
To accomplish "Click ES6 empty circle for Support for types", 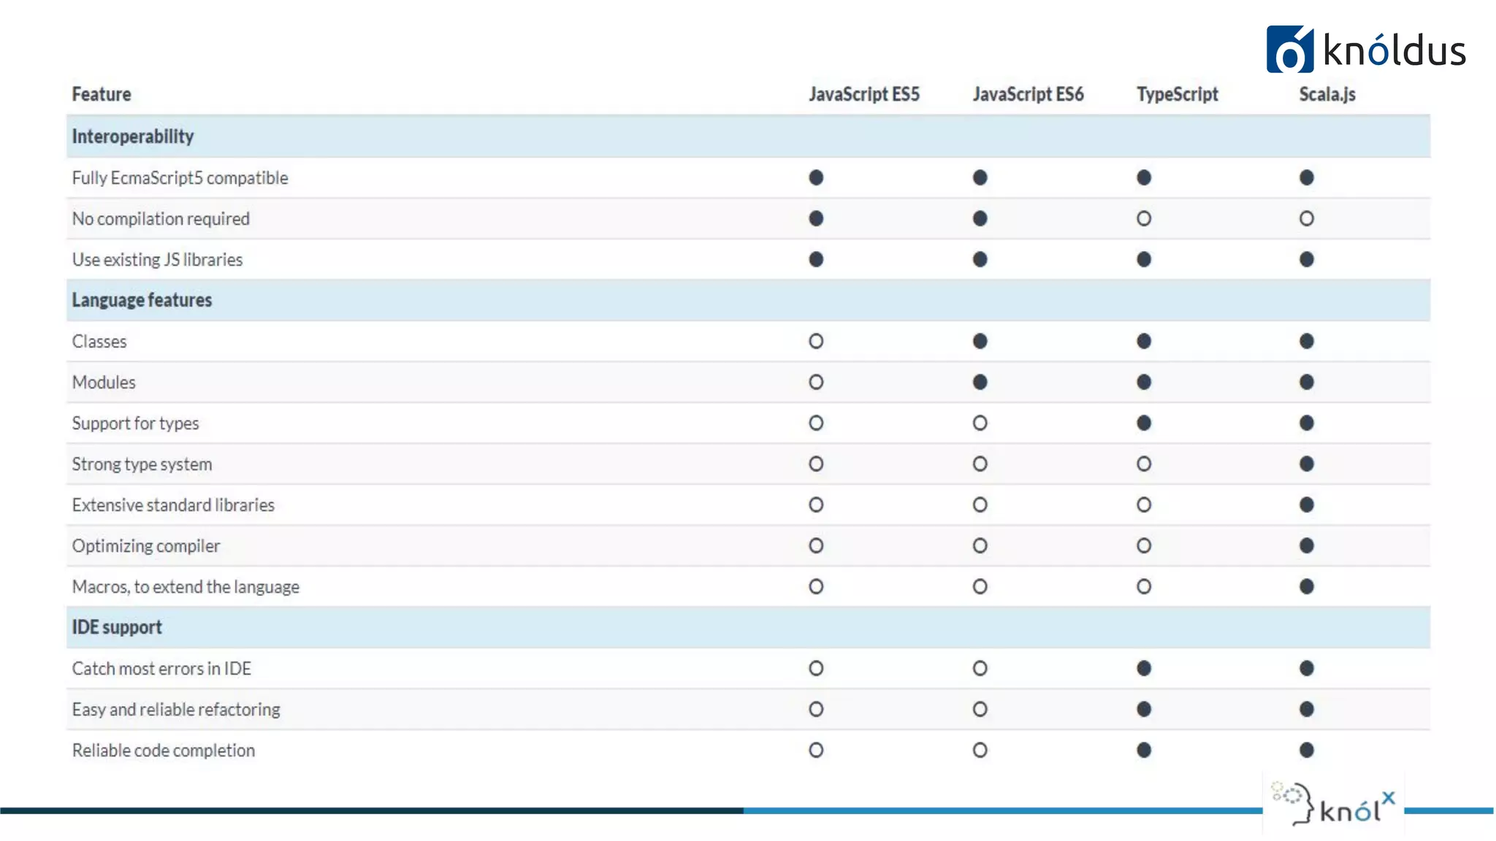I will (x=980, y=423).
